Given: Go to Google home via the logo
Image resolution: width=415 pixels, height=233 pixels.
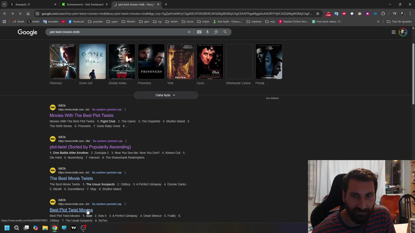Looking at the screenshot, I should pos(28,32).
